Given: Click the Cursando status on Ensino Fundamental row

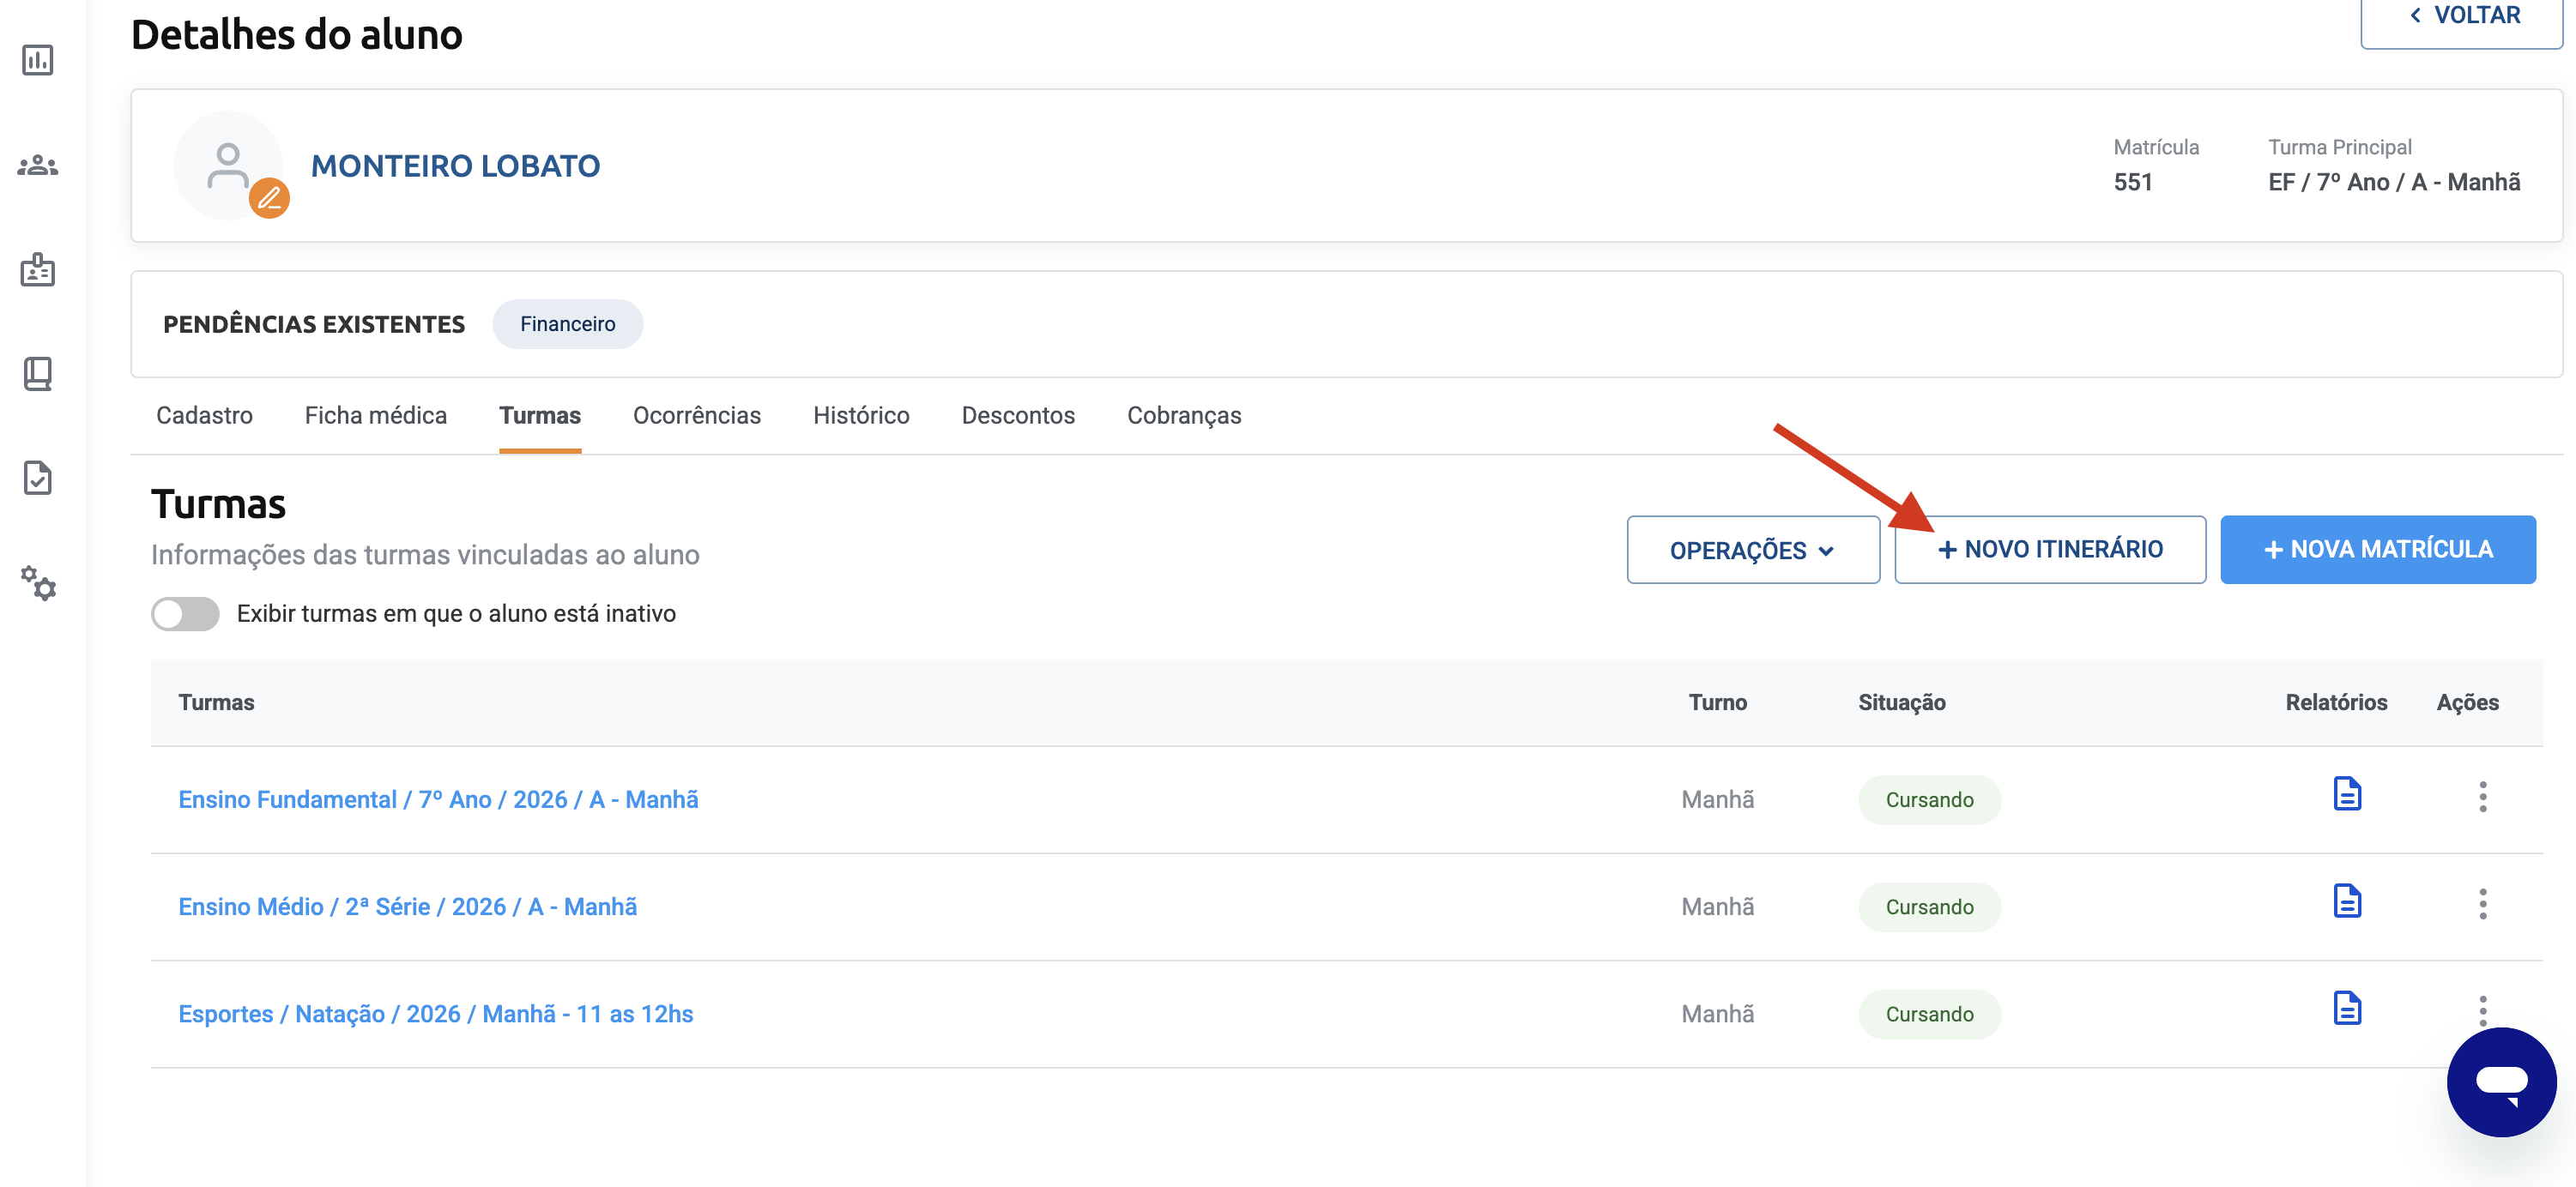Looking at the screenshot, I should click(x=1929, y=799).
